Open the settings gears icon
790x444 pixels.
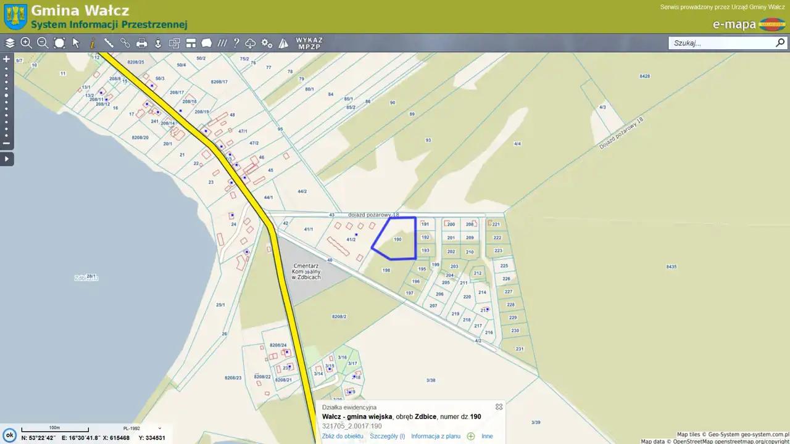pos(267,43)
